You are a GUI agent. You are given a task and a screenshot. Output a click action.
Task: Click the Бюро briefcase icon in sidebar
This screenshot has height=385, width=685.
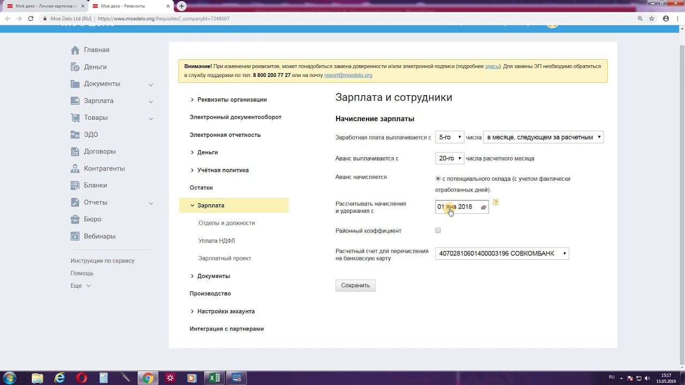pos(75,219)
